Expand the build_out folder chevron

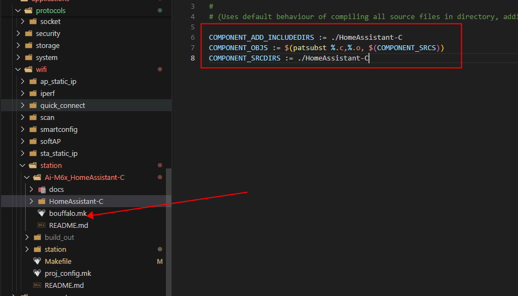point(27,237)
